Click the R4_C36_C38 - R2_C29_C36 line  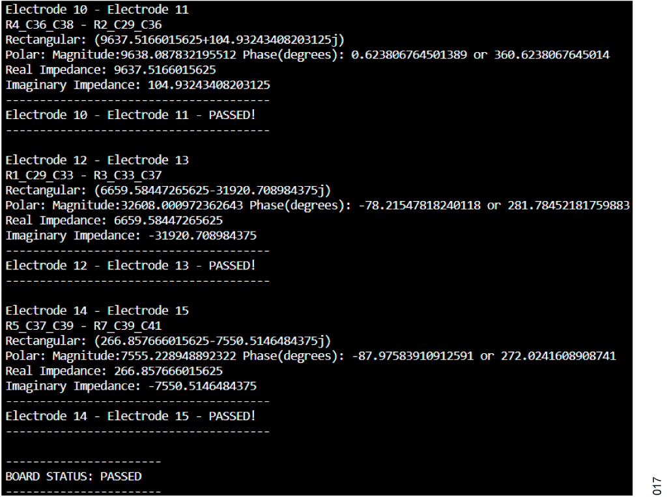[x=83, y=25]
